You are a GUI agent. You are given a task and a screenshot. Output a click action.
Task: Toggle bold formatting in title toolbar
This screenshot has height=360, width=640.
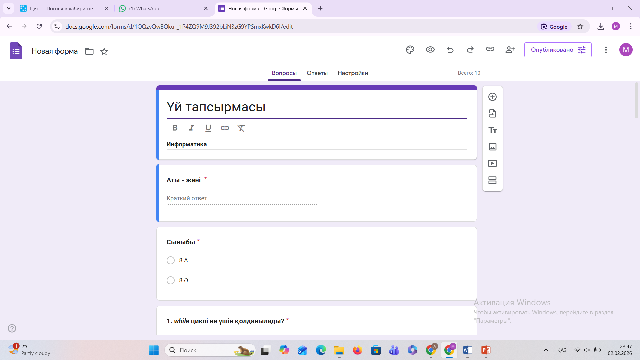click(x=175, y=128)
